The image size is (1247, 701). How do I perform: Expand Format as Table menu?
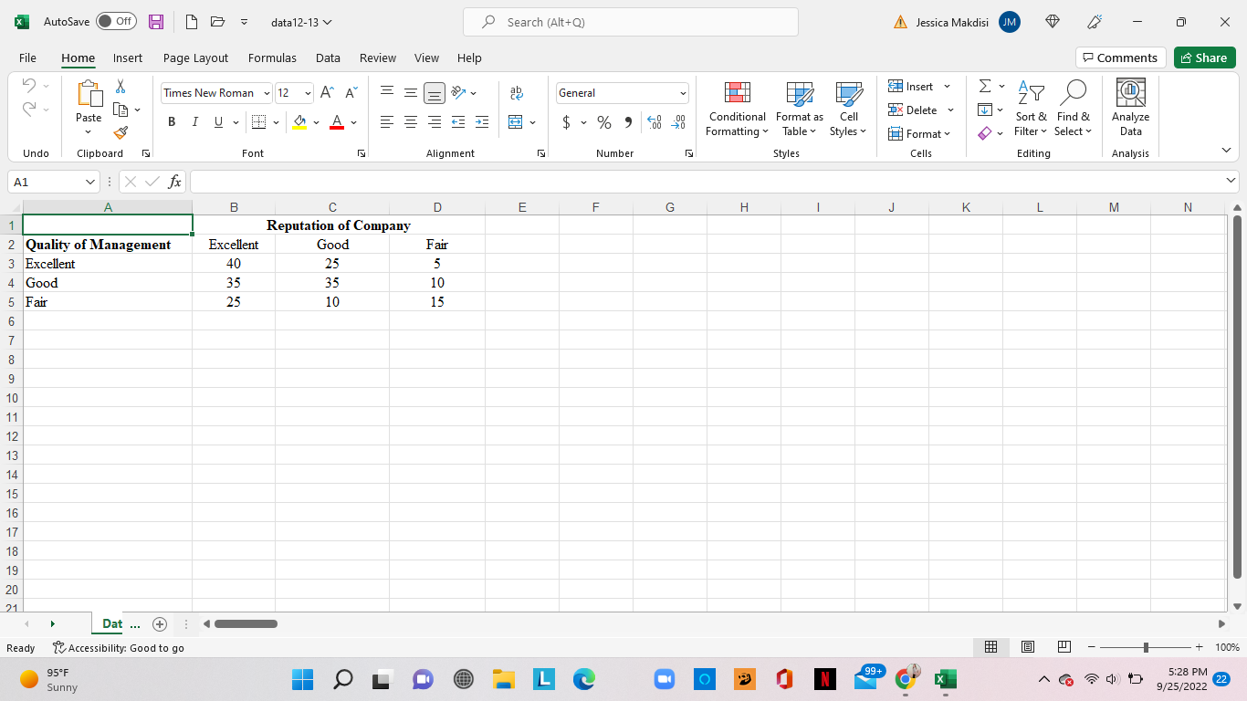pyautogui.click(x=800, y=109)
